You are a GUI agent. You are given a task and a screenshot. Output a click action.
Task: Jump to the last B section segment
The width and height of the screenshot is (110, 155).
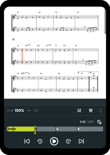pyautogui.click(x=90, y=129)
